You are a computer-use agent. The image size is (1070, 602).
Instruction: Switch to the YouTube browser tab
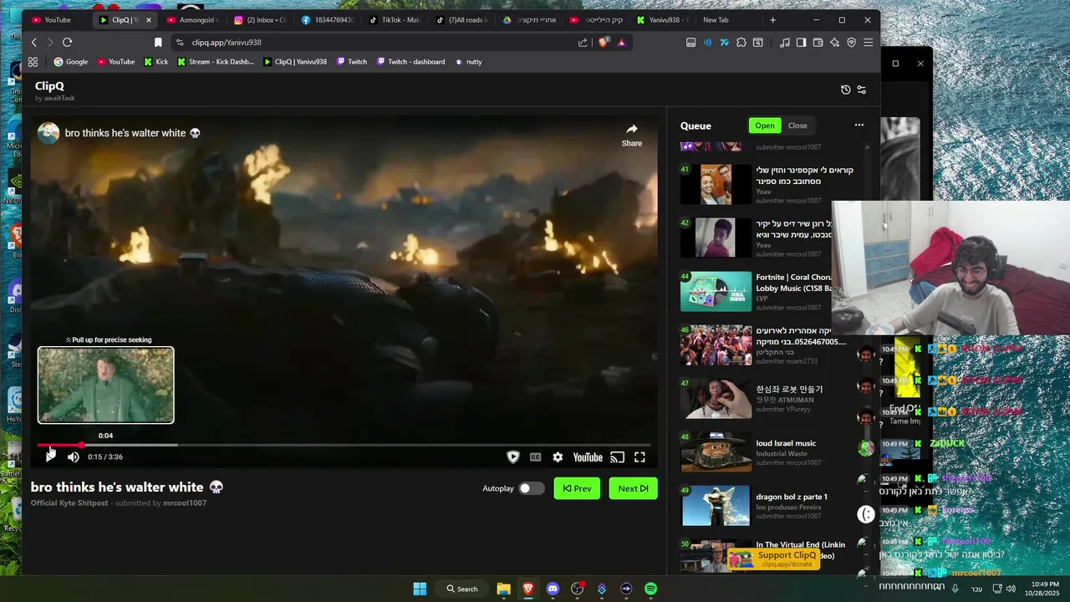pyautogui.click(x=58, y=20)
